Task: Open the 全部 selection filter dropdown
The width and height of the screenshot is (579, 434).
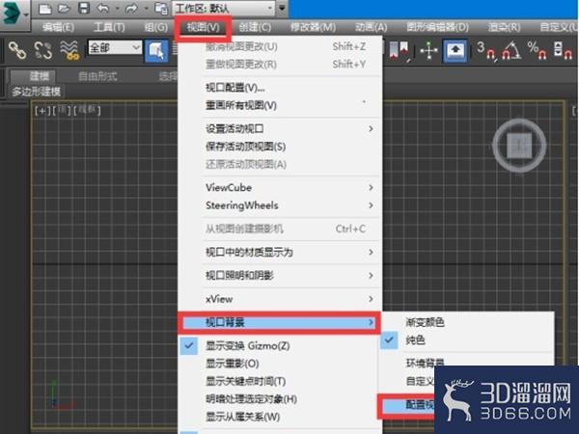Action: [115, 47]
